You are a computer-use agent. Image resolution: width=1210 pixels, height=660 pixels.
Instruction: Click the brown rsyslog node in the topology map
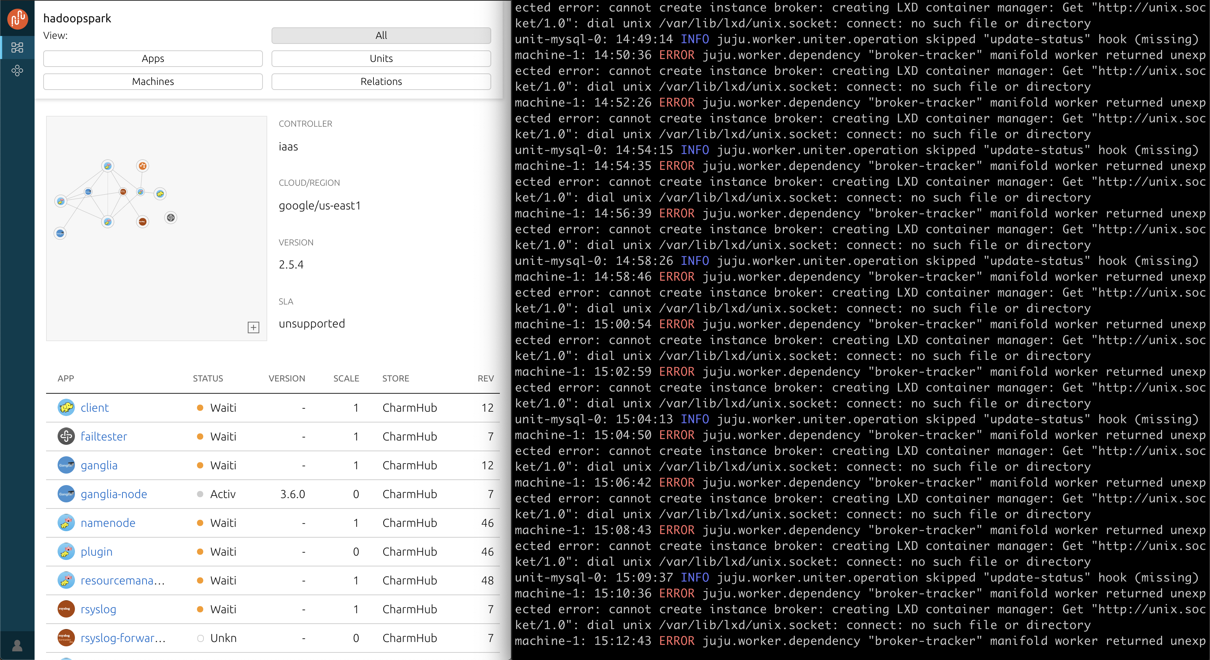point(142,222)
